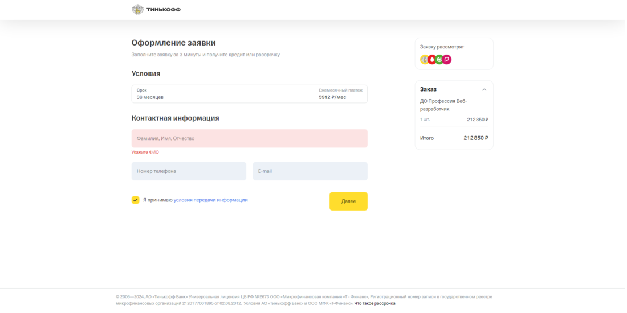Click the Заказ panel heading
The height and width of the screenshot is (313, 627).
click(x=429, y=89)
